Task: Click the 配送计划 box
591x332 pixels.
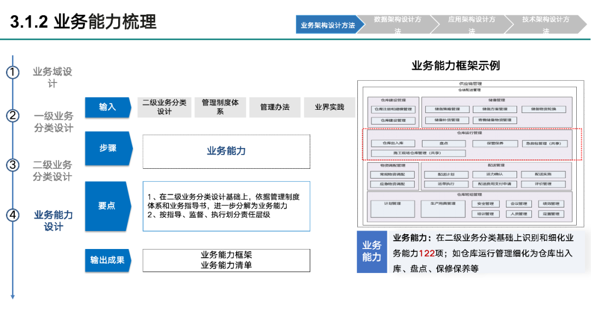Action: [x=447, y=174]
